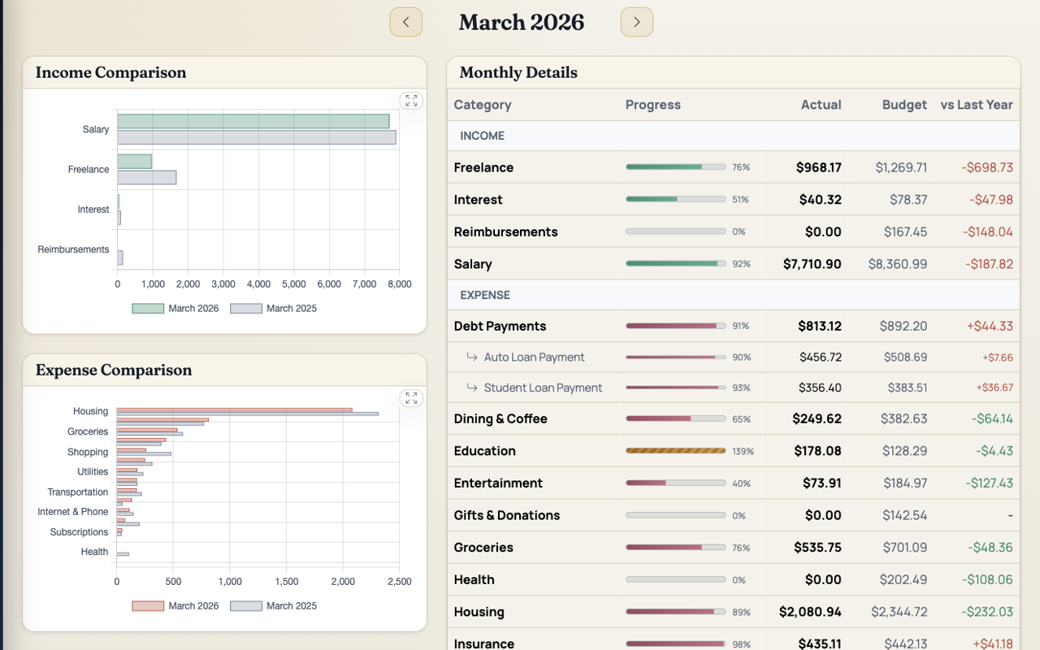This screenshot has width=1040, height=650.
Task: Collapse the Debt Payments category row
Action: pyautogui.click(x=500, y=327)
